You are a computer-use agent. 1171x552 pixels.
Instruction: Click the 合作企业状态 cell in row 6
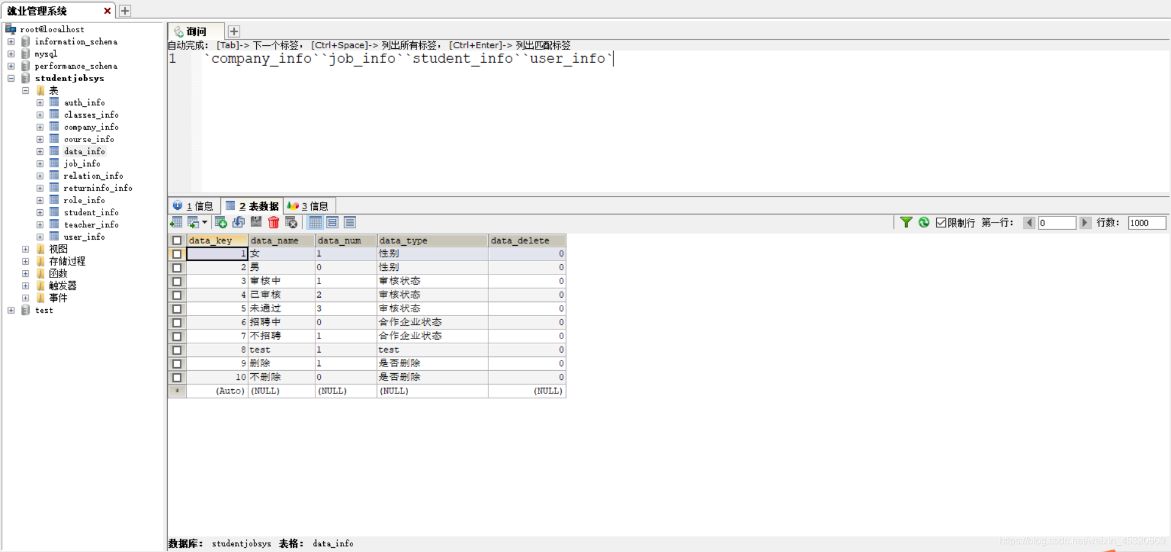coord(432,322)
